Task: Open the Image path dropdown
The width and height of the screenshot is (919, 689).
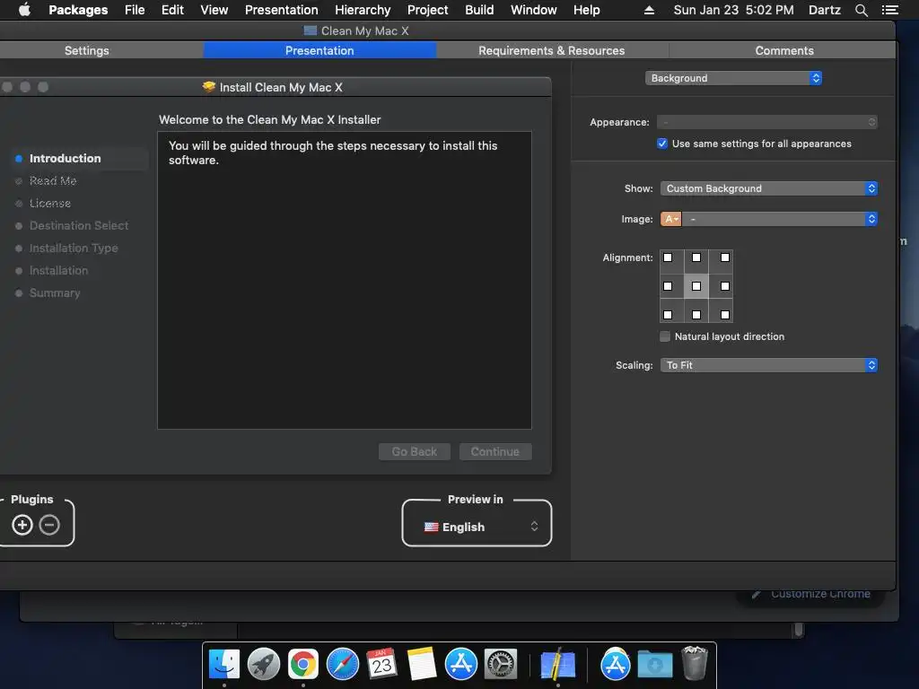Action: point(780,219)
